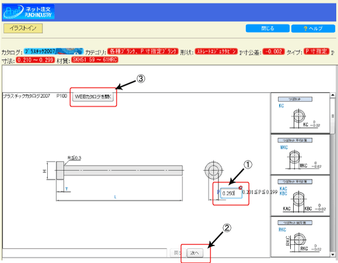Click the red marker beside P input

point(241,188)
